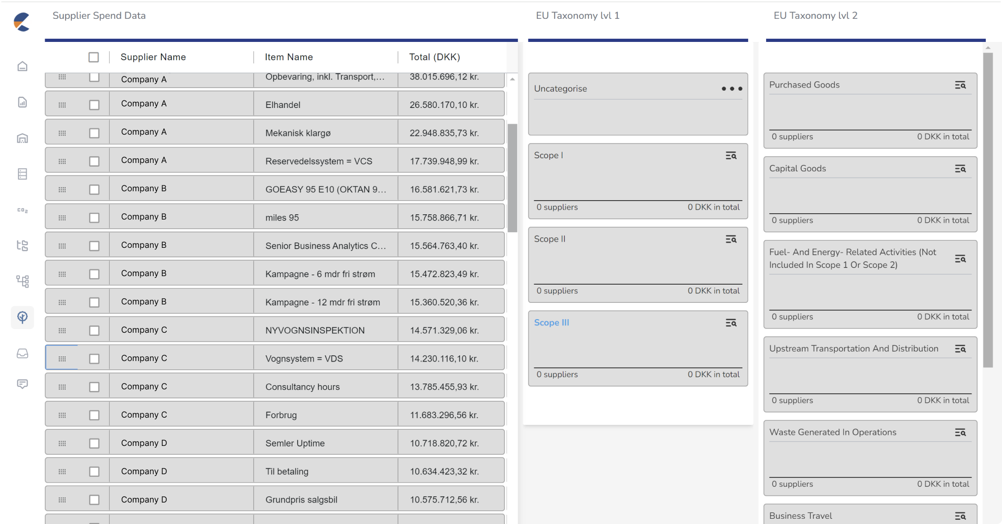Click the table scroll-up arrow
Image resolution: width=1002 pixels, height=524 pixels.
pyautogui.click(x=512, y=79)
